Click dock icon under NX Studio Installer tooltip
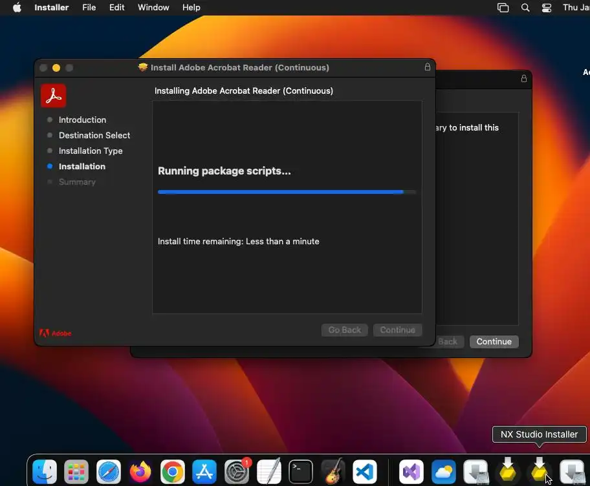This screenshot has width=590, height=486. coord(539,470)
